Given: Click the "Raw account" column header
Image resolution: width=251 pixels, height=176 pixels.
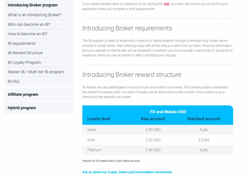Looking at the screenshot, I should coord(153,119).
